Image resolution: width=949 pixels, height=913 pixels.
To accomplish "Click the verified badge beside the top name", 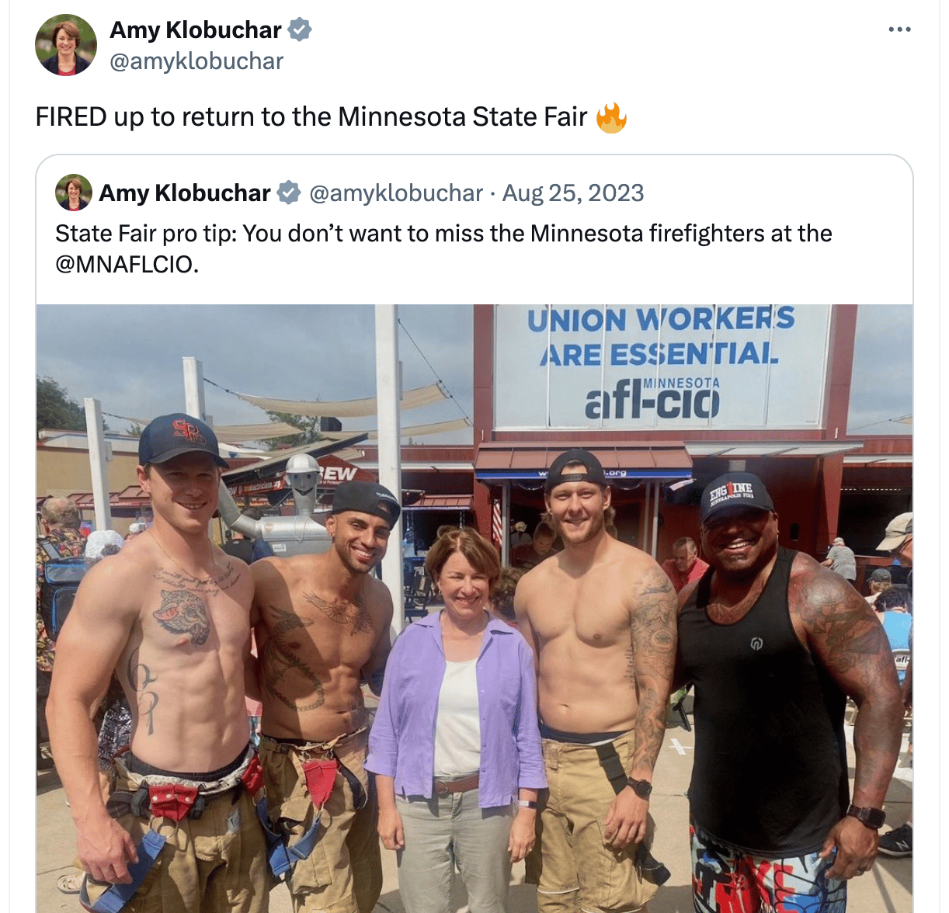I will click(300, 30).
